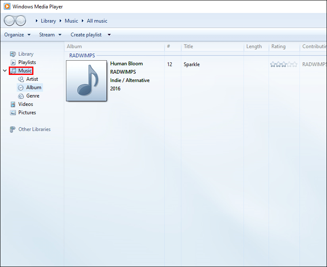Go back with the Back navigation button
This screenshot has height=267, width=327.
9,21
